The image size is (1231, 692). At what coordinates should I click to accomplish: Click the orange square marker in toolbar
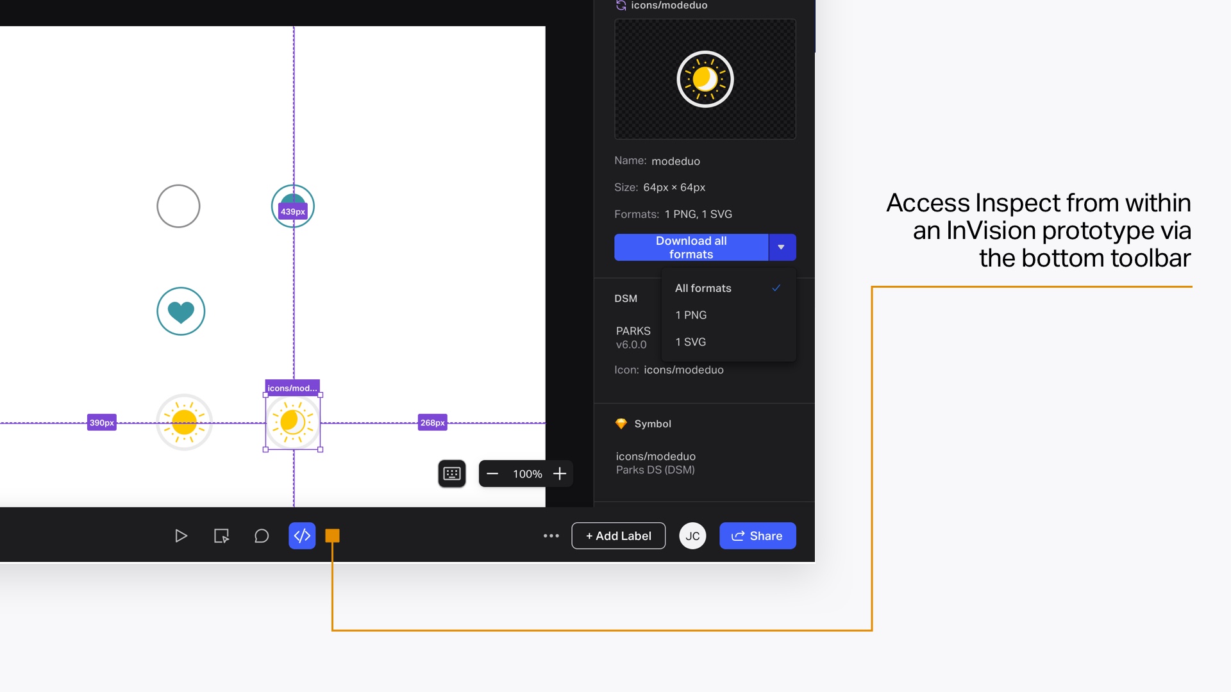coord(332,536)
